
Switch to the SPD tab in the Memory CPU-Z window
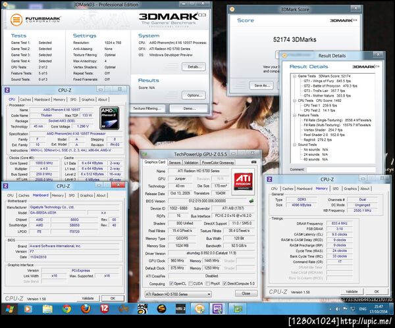click(x=335, y=189)
